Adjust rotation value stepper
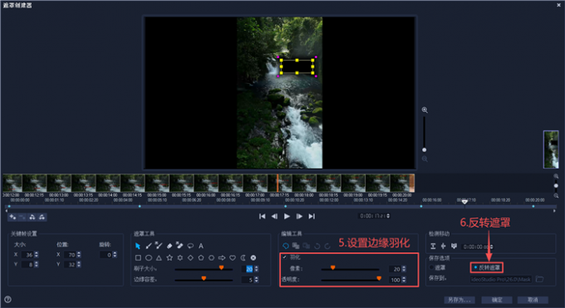The image size is (565, 308). (x=115, y=255)
